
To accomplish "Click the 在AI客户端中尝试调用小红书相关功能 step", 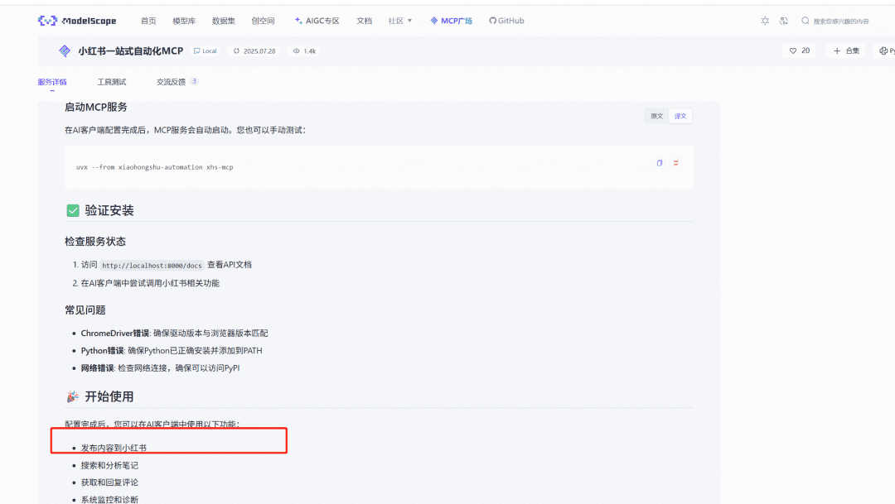I will pyautogui.click(x=150, y=283).
